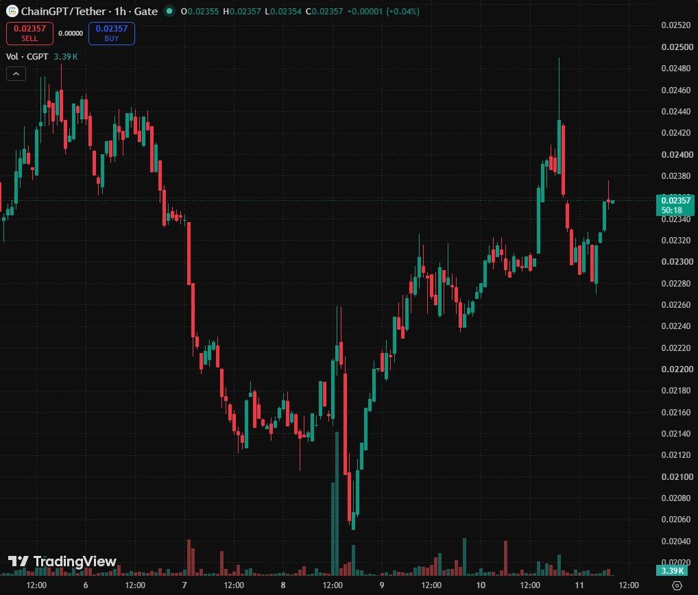Click the 0.02100 price axis label
Image resolution: width=698 pixels, height=595 pixels.
coord(677,477)
